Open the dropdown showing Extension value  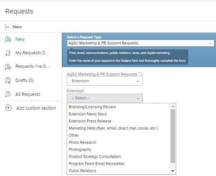104,81
